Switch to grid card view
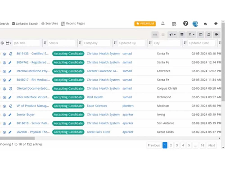 182,35
